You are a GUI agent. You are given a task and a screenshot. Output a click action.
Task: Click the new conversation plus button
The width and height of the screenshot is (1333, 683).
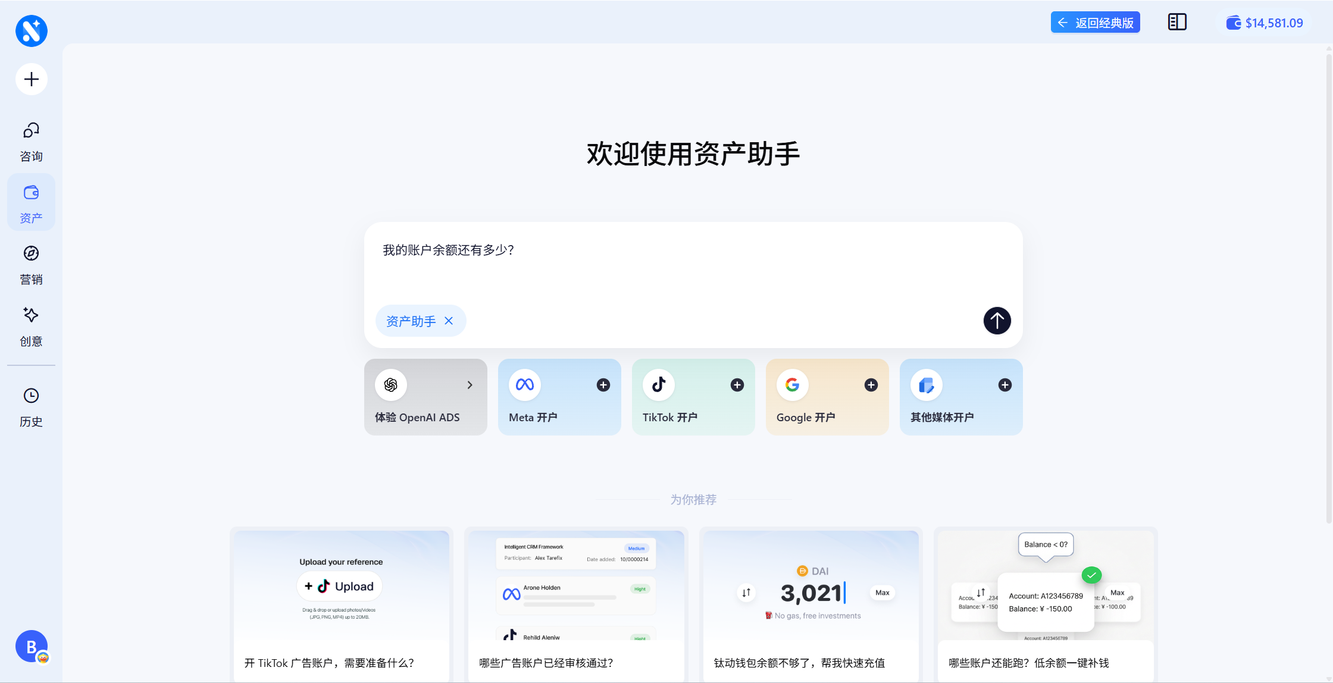(x=32, y=79)
